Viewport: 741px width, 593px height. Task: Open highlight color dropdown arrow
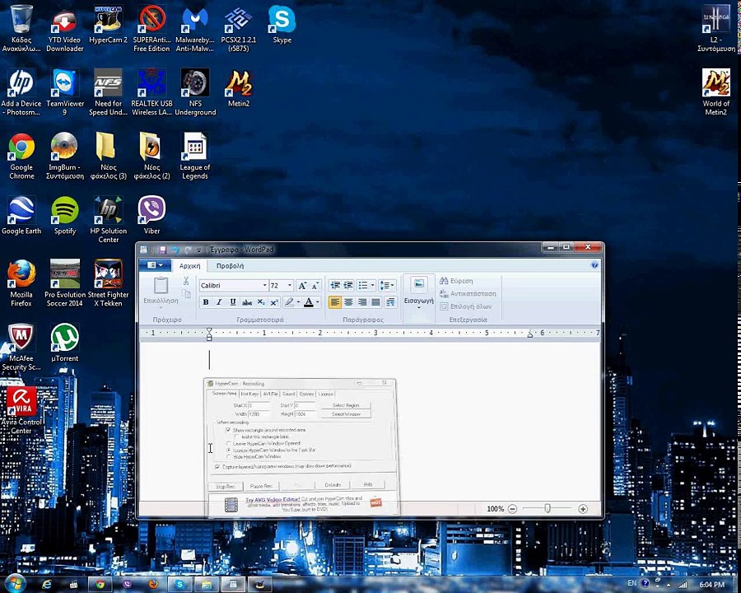click(x=298, y=302)
